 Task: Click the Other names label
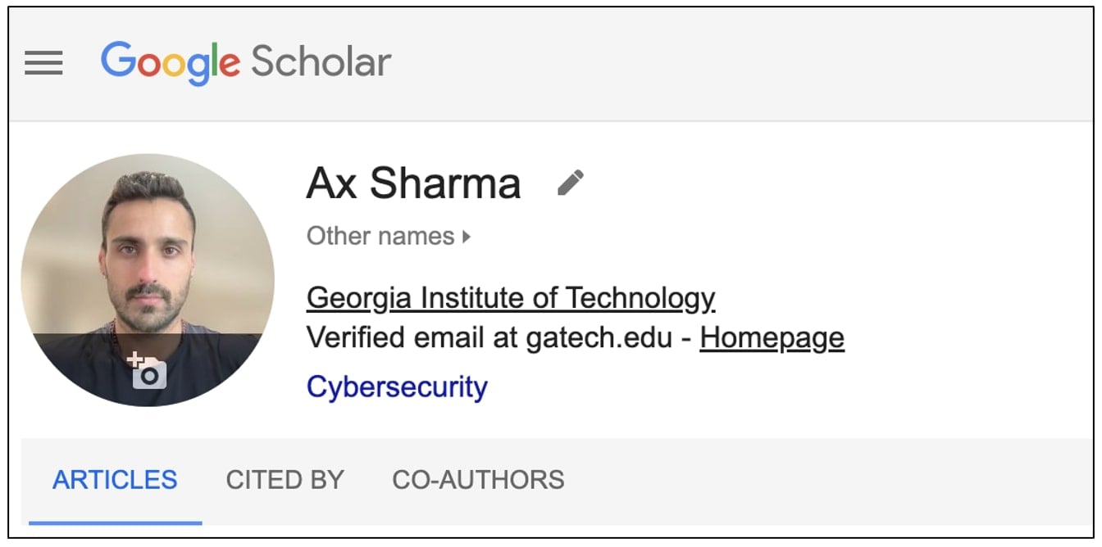[x=380, y=237]
